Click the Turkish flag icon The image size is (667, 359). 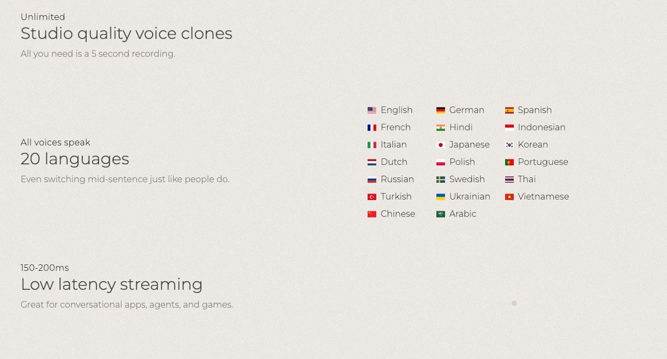point(372,197)
